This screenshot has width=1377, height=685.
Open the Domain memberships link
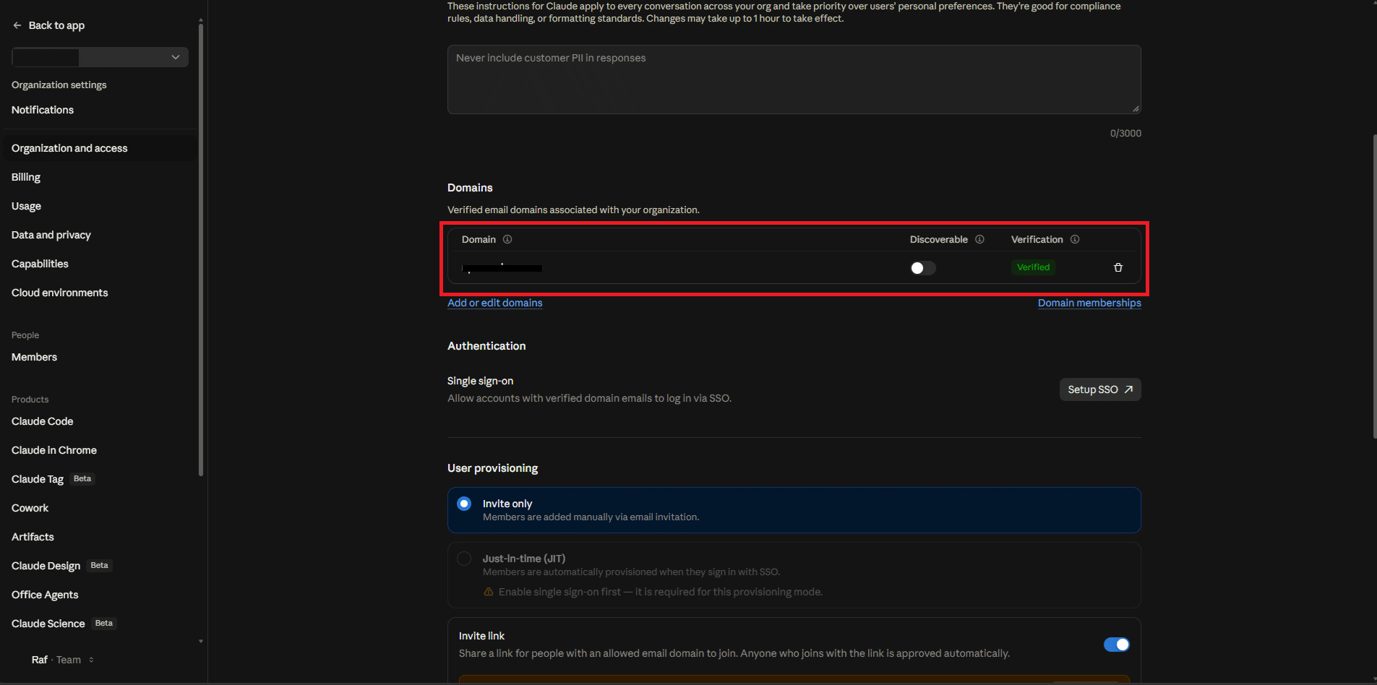(x=1089, y=303)
